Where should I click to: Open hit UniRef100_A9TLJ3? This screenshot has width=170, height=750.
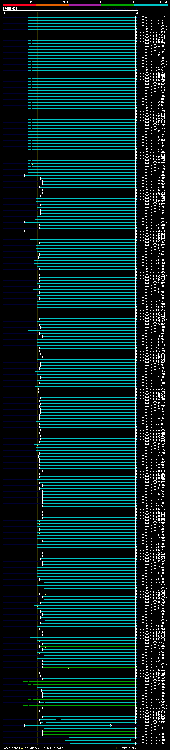[152, 20]
